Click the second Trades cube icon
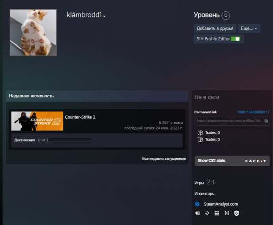The height and width of the screenshot is (225, 273). click(x=200, y=139)
